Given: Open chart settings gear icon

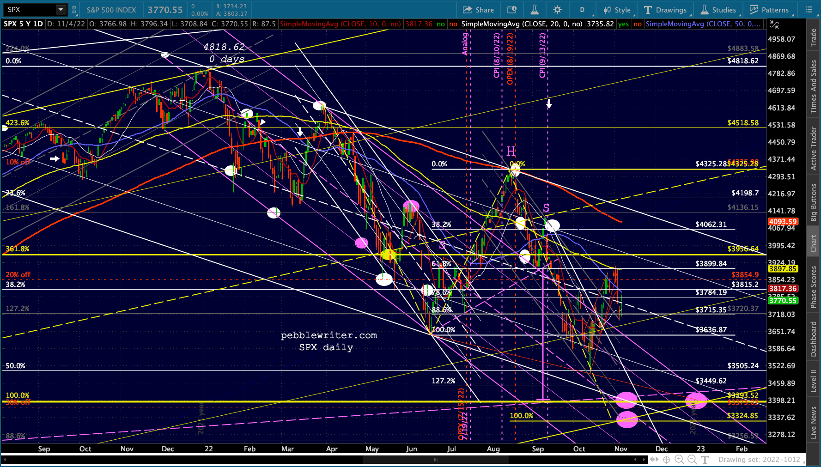Looking at the screenshot, I should tap(558, 10).
